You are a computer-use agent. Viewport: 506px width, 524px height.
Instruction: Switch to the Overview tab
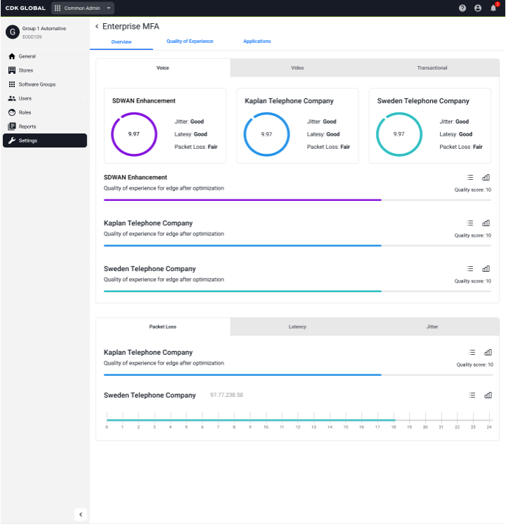(122, 41)
